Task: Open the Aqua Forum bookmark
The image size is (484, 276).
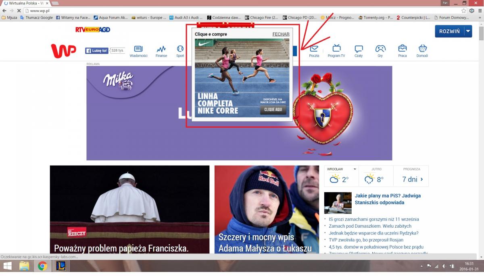Action: [x=111, y=18]
